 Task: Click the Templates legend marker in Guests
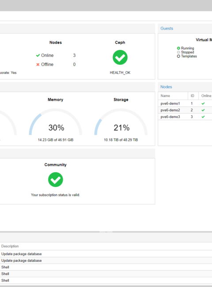[178, 56]
